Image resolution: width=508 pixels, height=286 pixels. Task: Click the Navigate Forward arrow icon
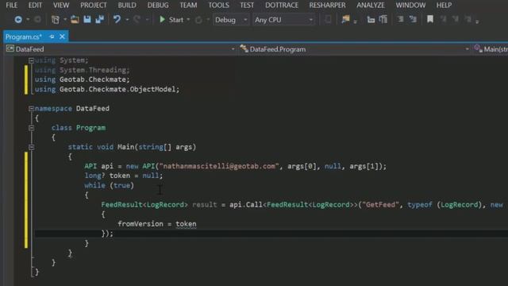(37, 20)
